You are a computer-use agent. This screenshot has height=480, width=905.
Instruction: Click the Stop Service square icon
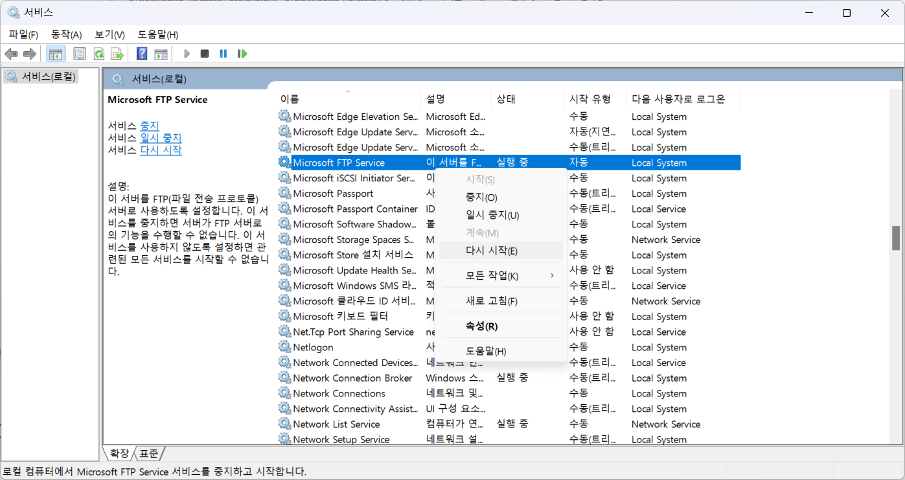pos(205,54)
